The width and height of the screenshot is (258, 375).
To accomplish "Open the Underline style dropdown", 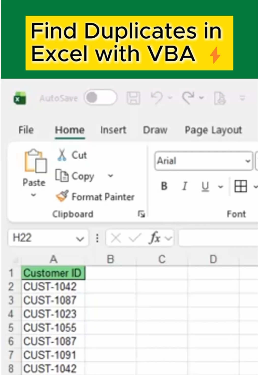I will point(221,187).
